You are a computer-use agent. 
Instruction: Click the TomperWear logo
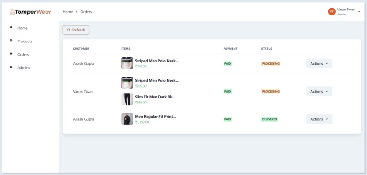coord(31,12)
